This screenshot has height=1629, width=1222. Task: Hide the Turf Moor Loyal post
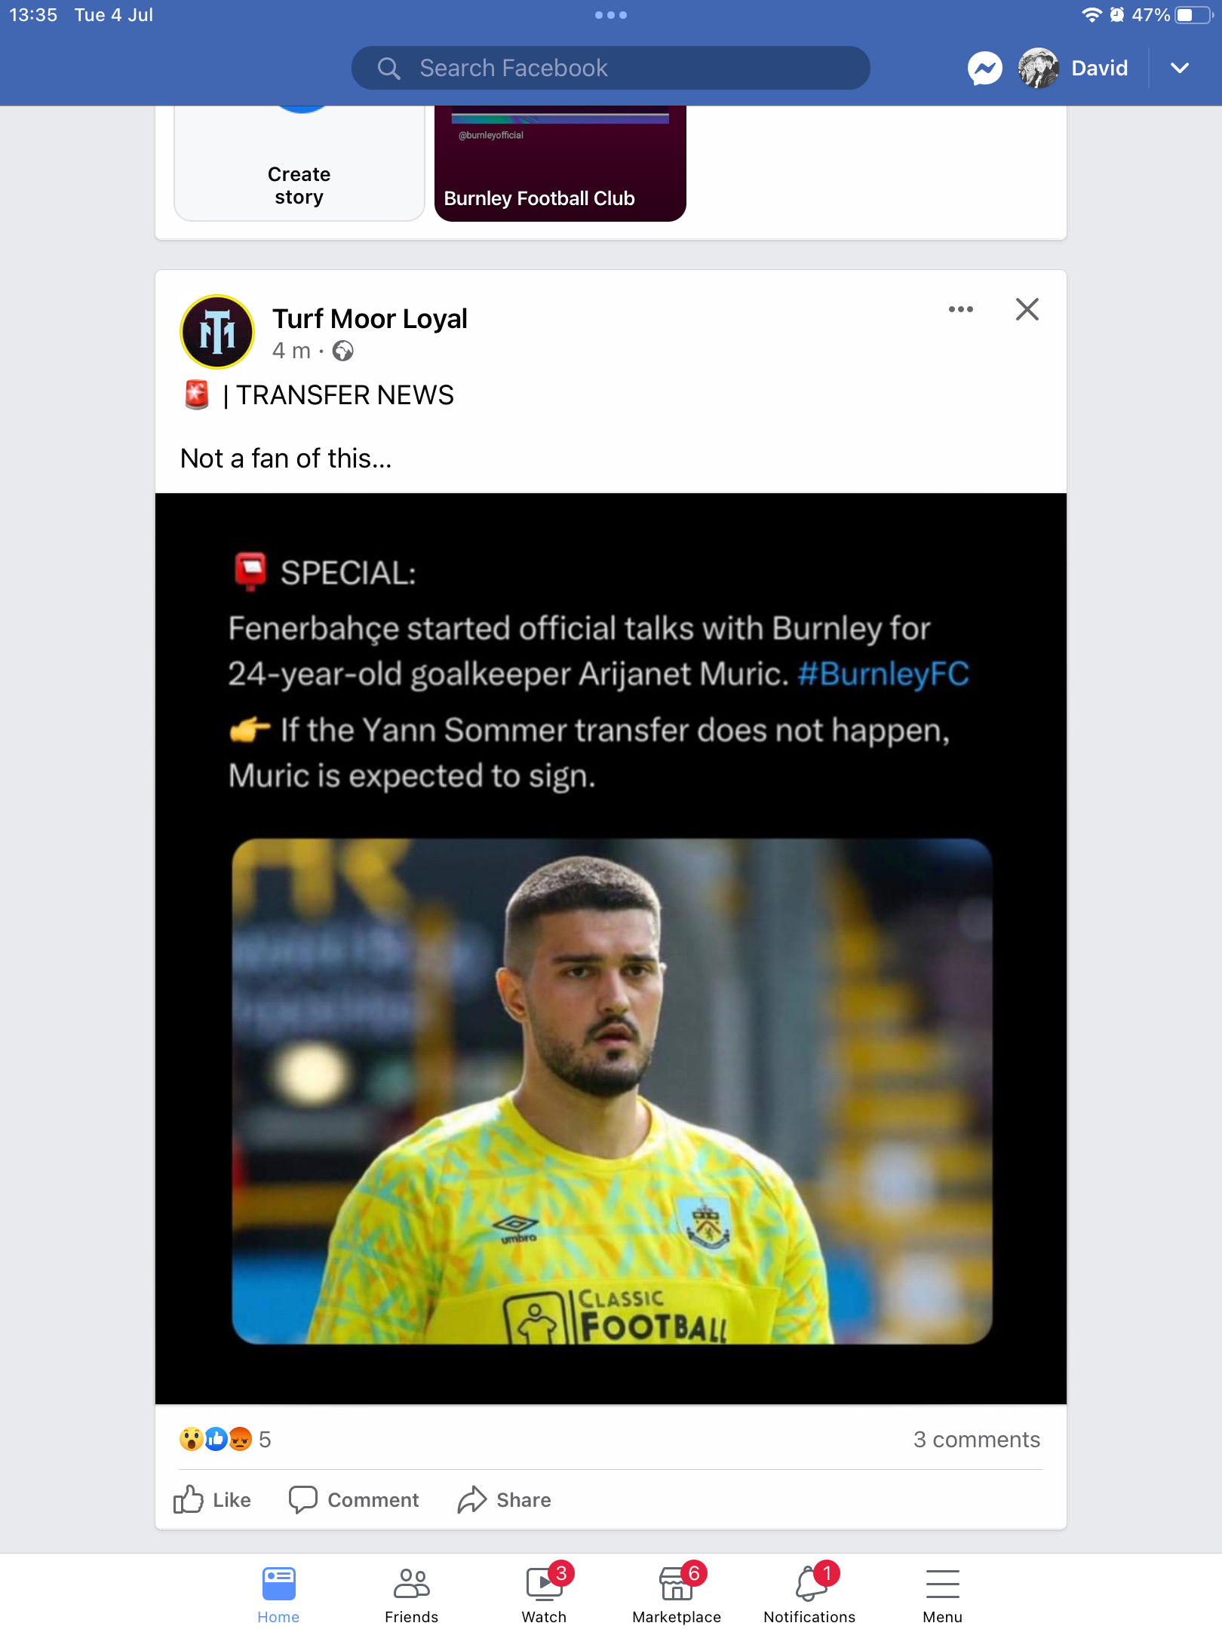[1027, 309]
